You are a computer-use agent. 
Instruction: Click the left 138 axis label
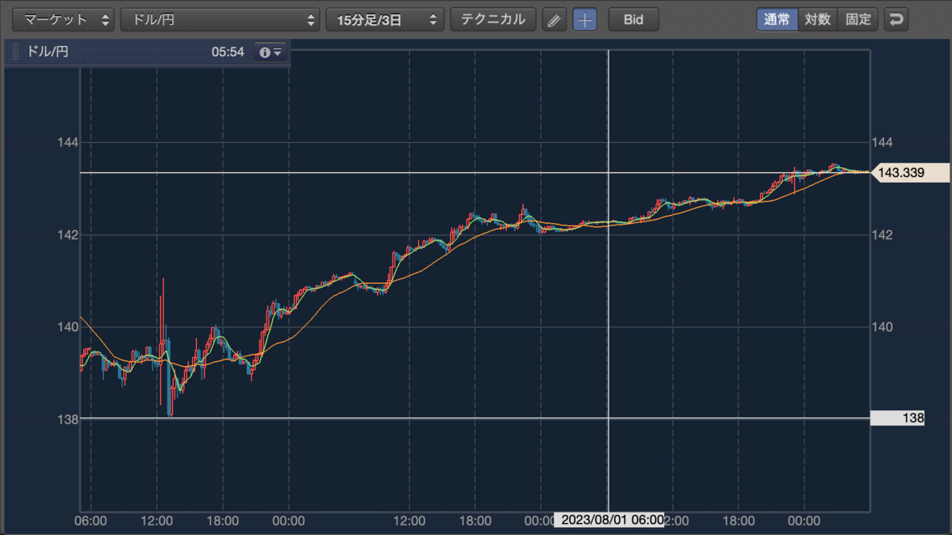pyautogui.click(x=67, y=418)
